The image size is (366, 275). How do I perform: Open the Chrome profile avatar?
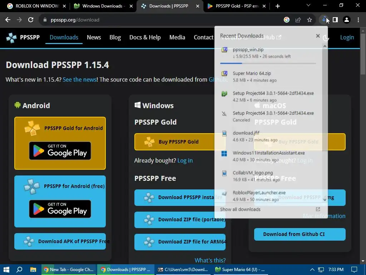point(347,20)
